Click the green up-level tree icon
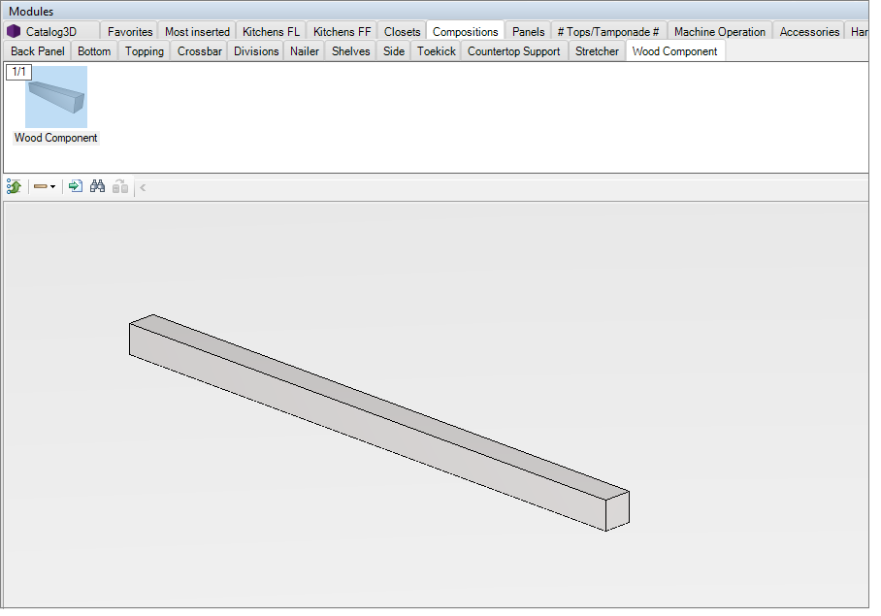This screenshot has height=616, width=881. [14, 186]
